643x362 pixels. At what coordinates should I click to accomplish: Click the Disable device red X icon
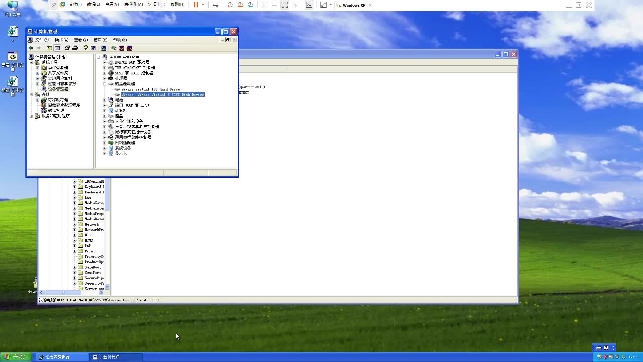(x=122, y=48)
